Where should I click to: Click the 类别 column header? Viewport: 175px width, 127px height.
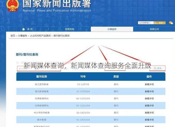(116, 77)
